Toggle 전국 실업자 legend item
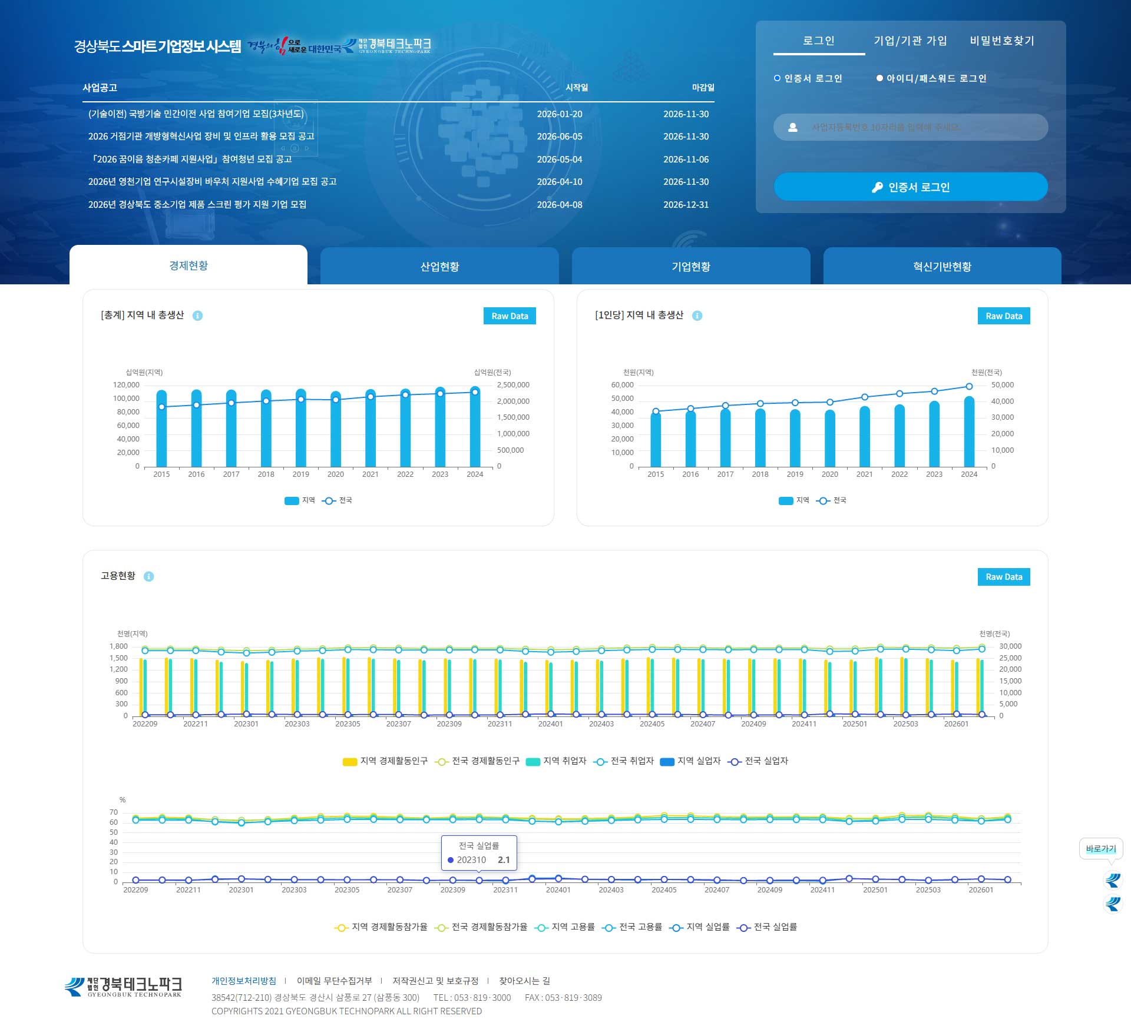 (758, 761)
